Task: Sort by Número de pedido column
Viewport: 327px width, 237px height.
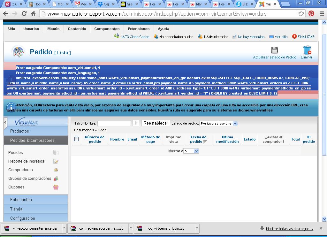Action: tap(95, 139)
